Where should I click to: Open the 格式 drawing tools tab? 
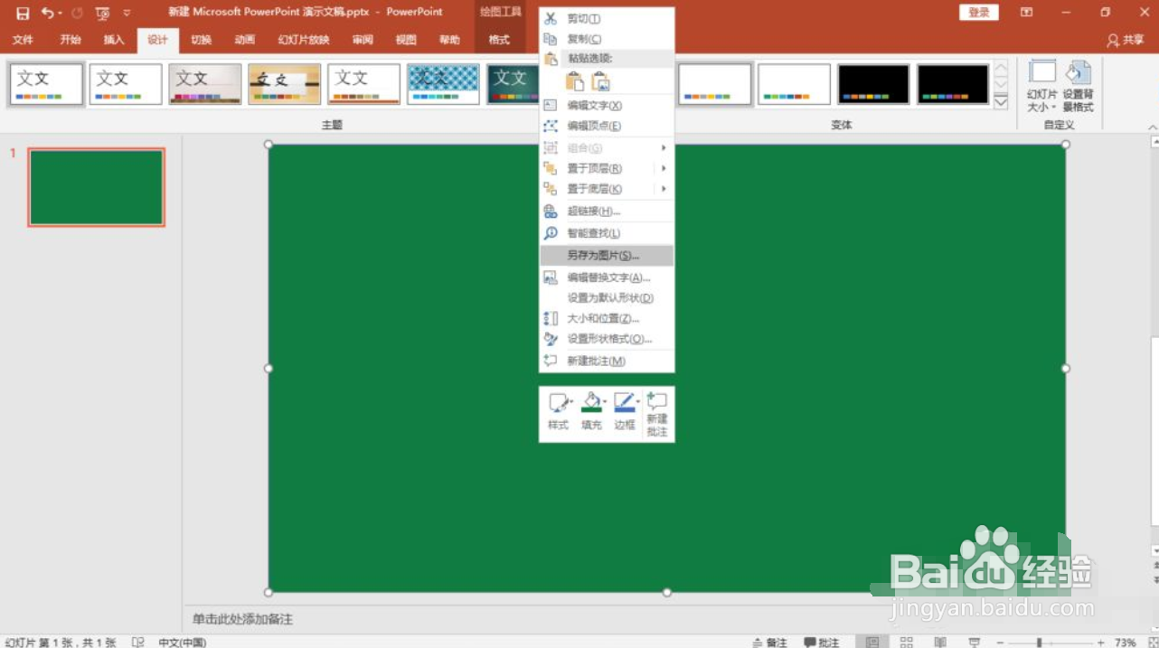pos(499,40)
